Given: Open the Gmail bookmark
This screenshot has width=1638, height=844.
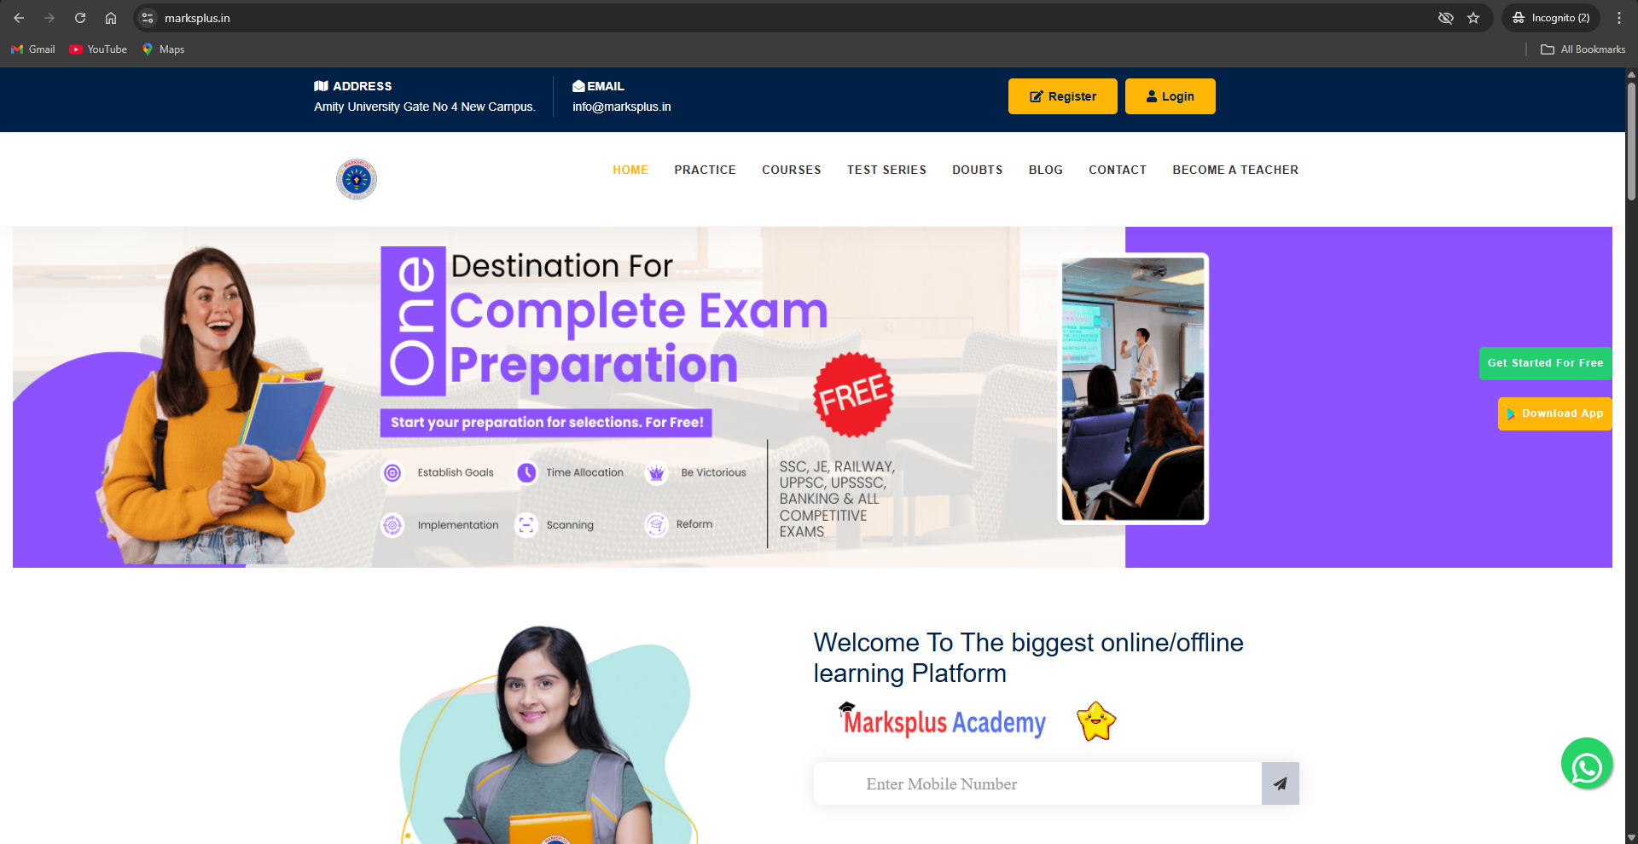Looking at the screenshot, I should click(x=33, y=49).
